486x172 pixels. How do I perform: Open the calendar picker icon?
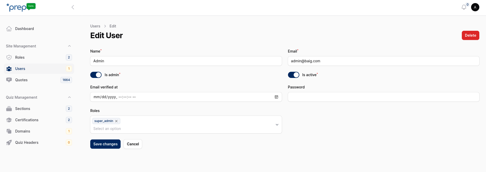coord(276,97)
